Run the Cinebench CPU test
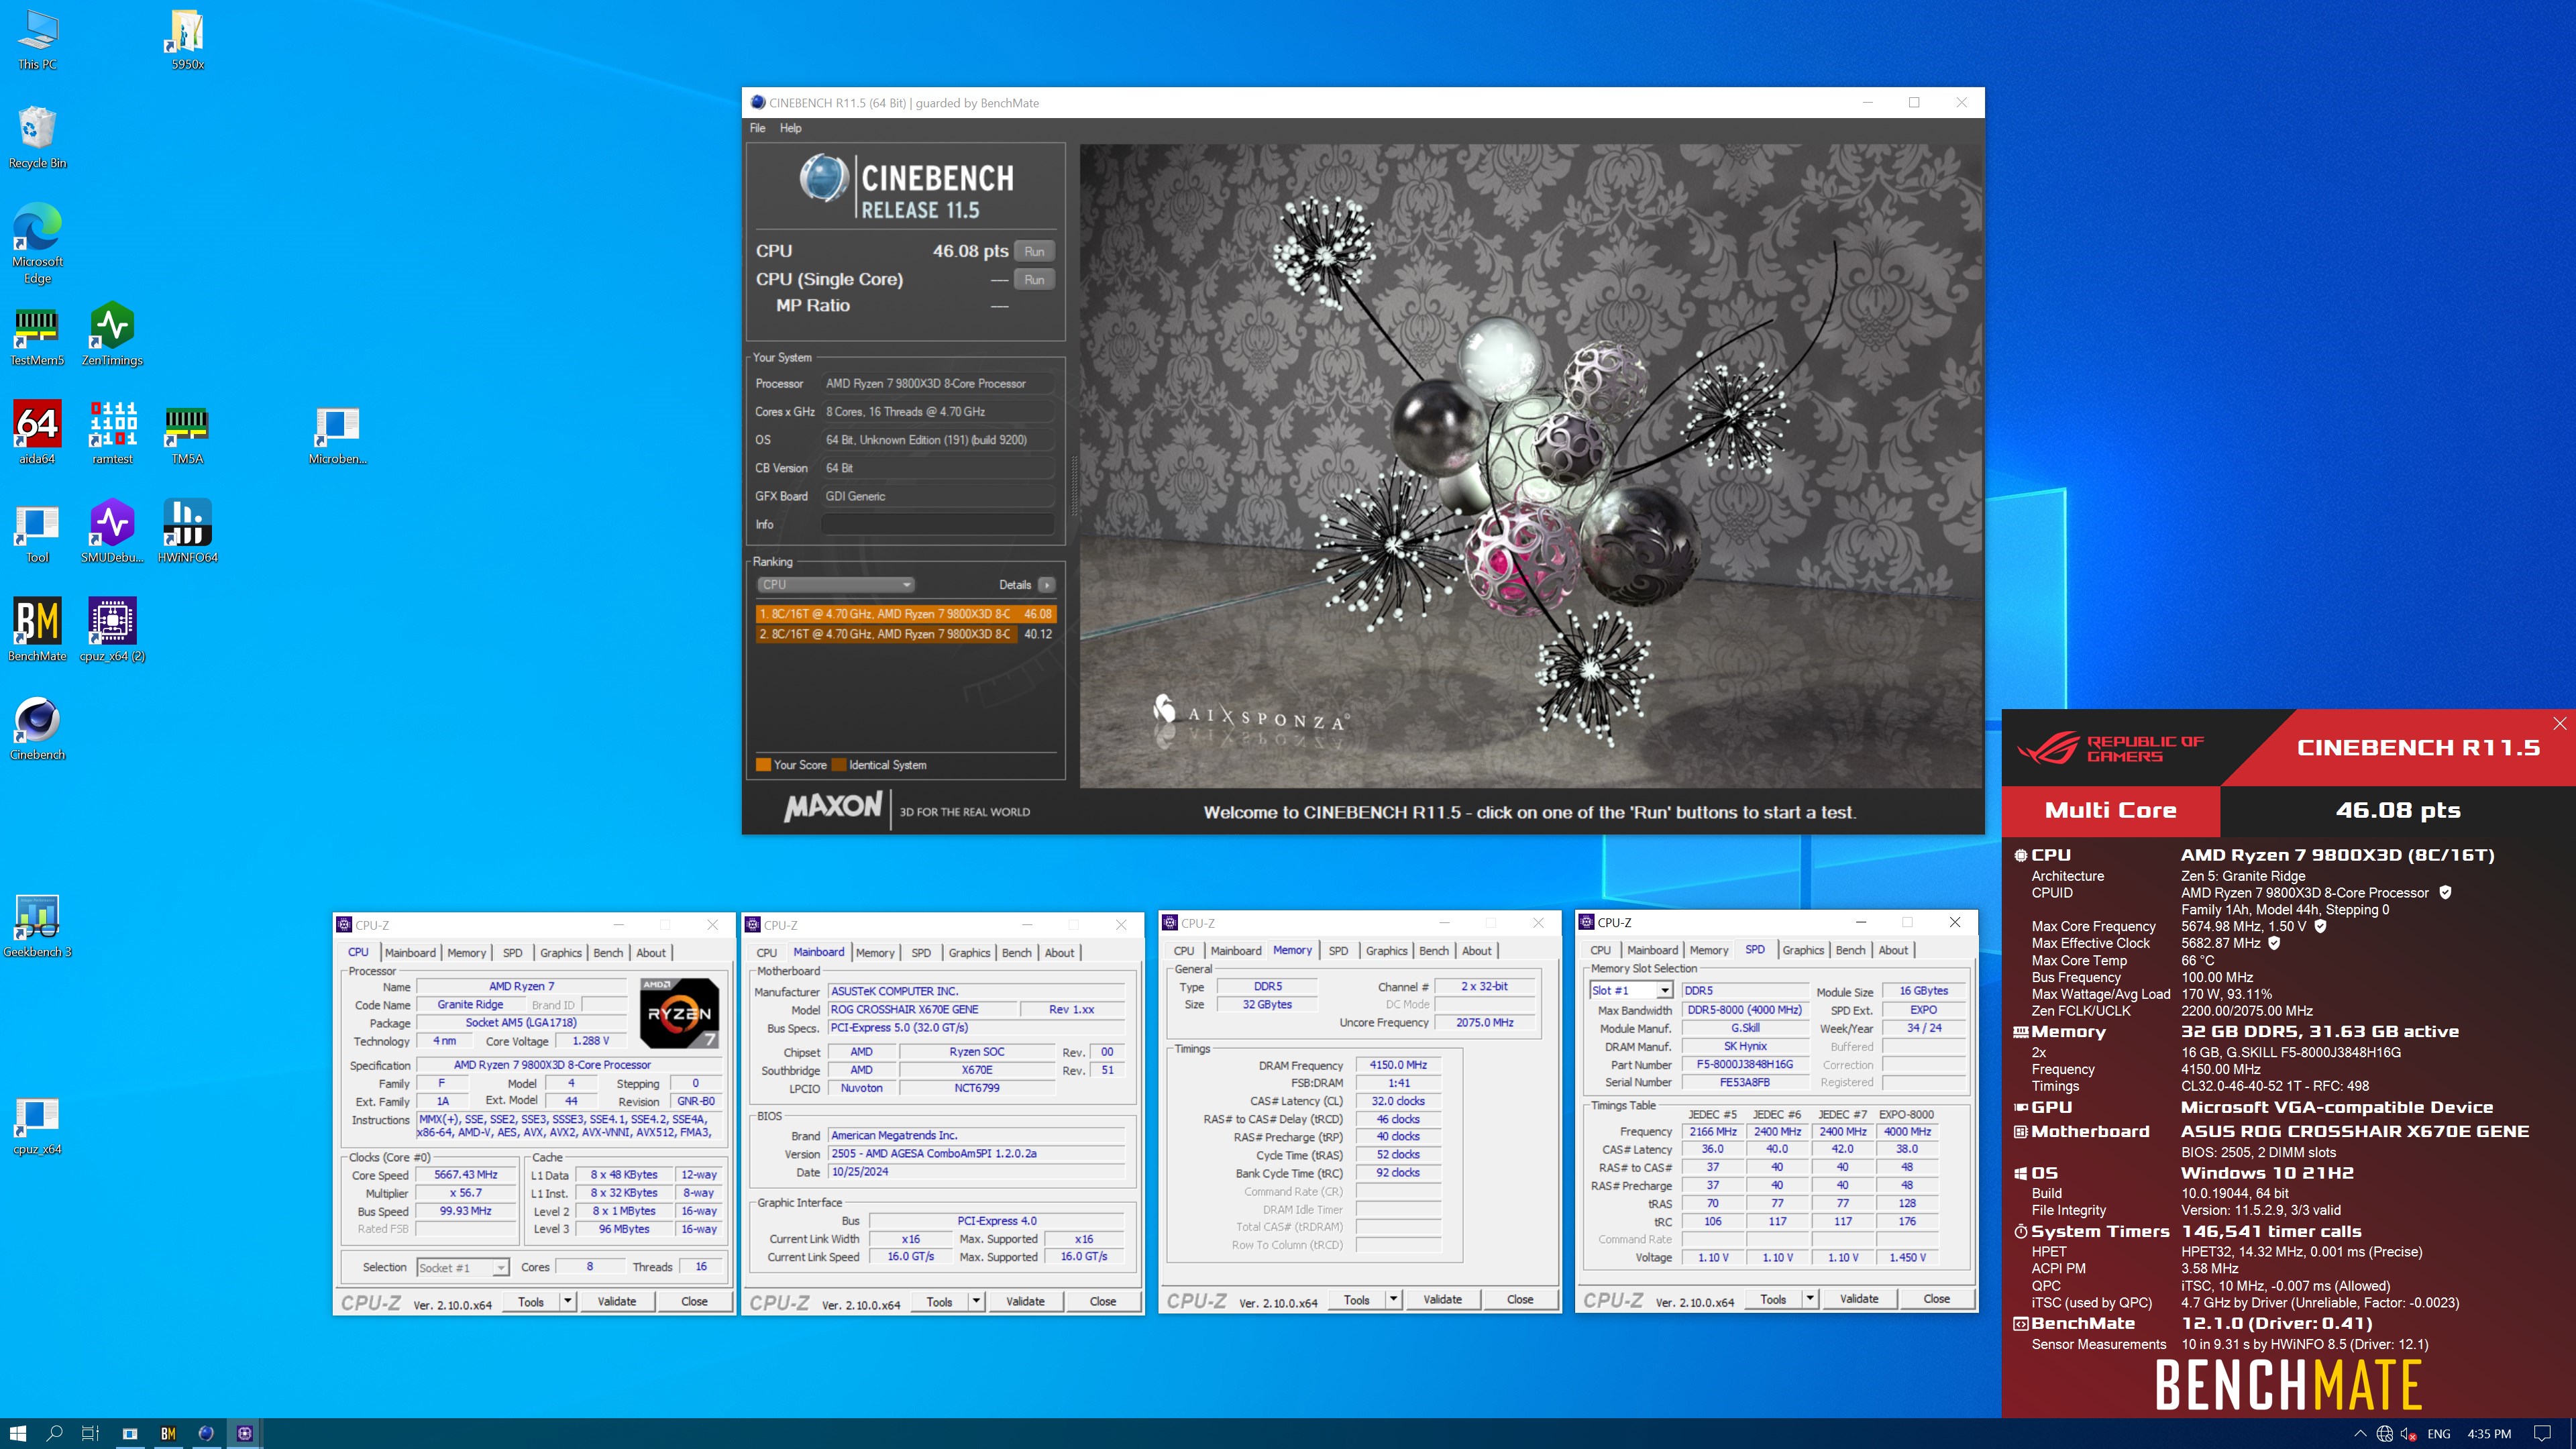Image resolution: width=2576 pixels, height=1449 pixels. (x=1034, y=251)
